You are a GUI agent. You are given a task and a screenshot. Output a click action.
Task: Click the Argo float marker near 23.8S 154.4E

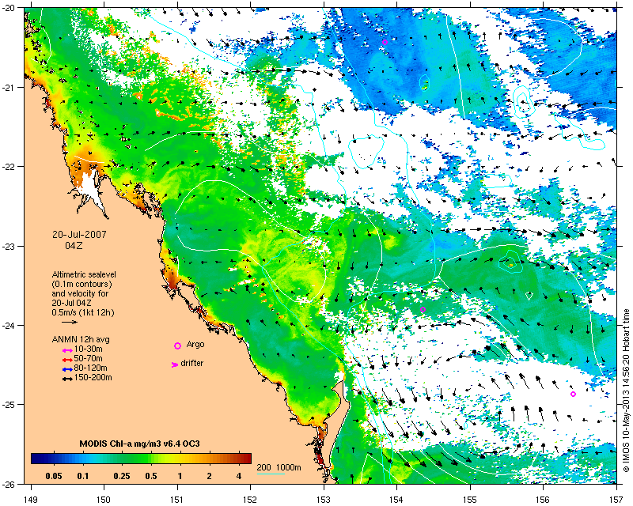coord(423,309)
